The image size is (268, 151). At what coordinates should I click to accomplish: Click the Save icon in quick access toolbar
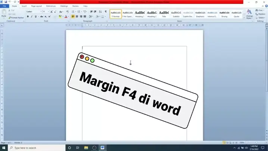(6, 2)
